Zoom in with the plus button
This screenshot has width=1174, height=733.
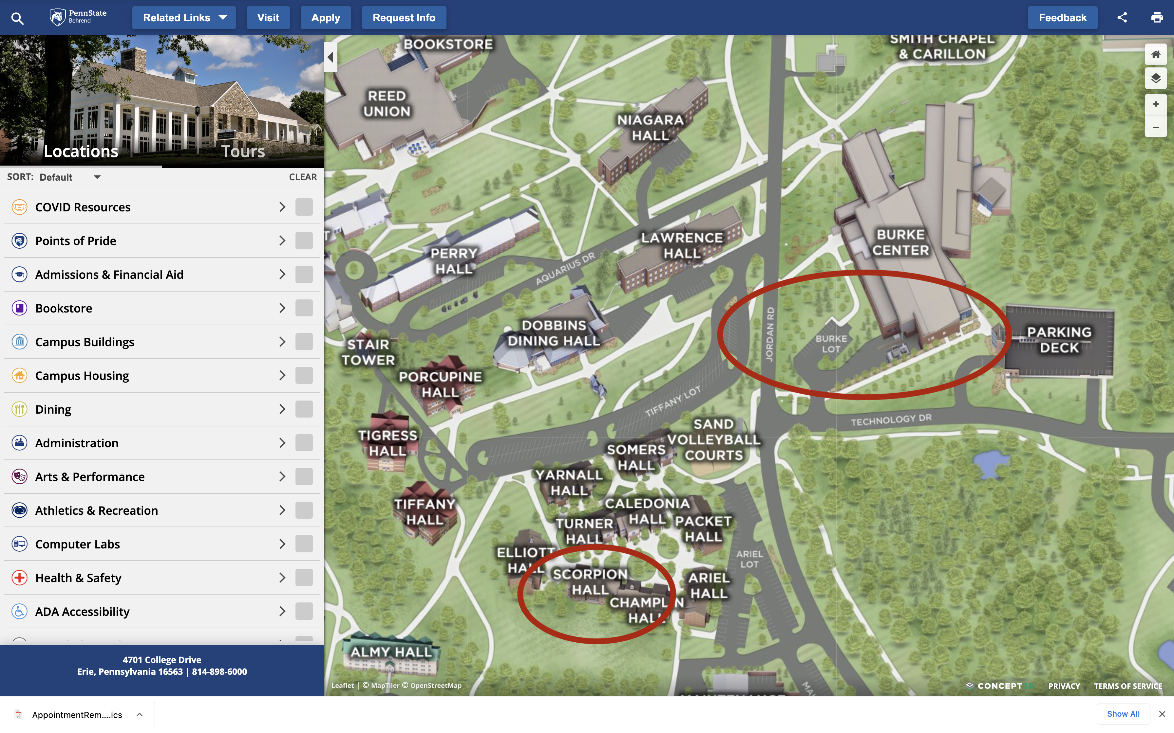1156,104
